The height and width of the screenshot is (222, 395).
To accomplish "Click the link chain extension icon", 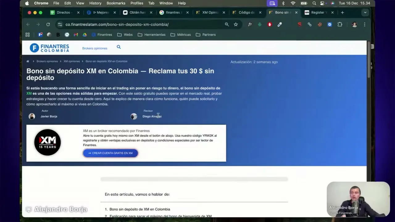I will click(x=310, y=24).
